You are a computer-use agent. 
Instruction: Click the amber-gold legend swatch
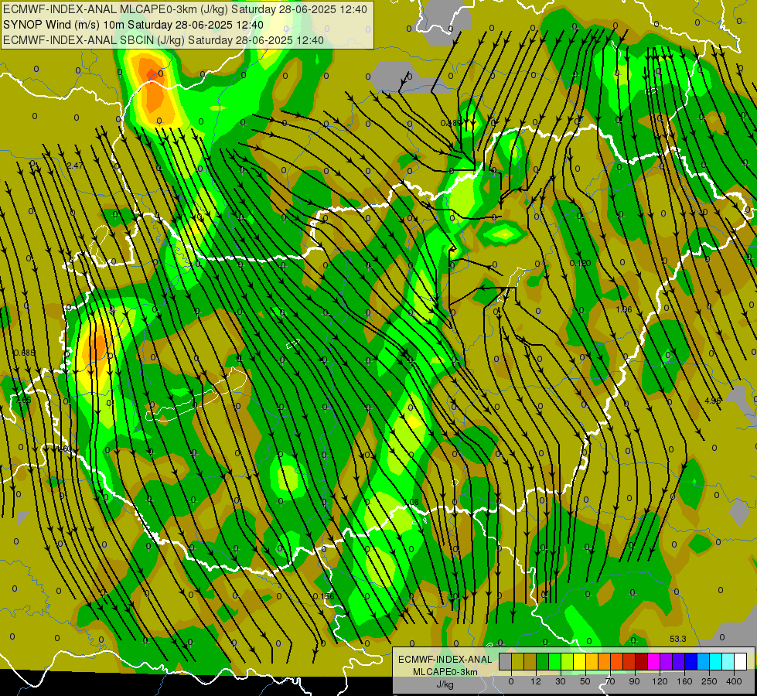pos(592,661)
